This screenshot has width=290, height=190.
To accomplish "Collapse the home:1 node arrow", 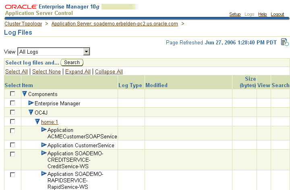I will click(x=37, y=121).
